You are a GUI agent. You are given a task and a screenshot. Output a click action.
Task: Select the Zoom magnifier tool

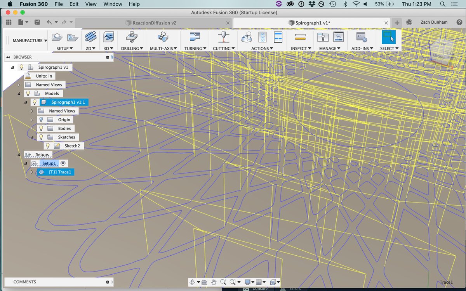(x=223, y=282)
